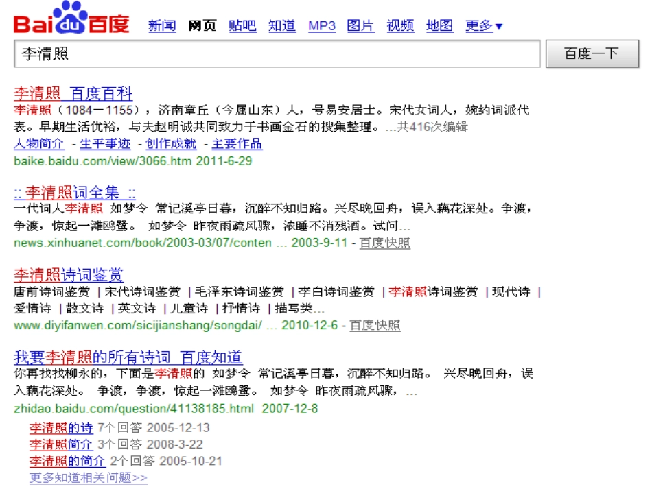Focus the search box containing 李清照
Viewport: 652px width, 489px height.
tap(277, 53)
